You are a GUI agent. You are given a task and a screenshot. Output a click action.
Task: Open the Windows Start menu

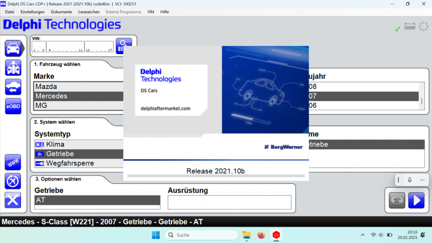(156, 235)
